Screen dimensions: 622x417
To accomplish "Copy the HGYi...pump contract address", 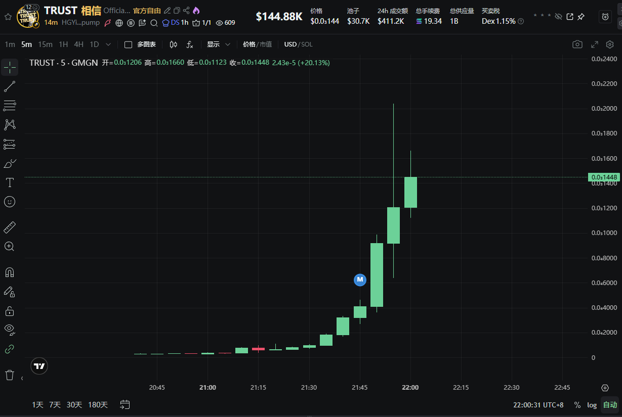I will coord(80,23).
